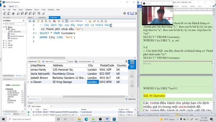Toggle Wrap Cell Content button
216x122 pixels.
coord(93,61)
